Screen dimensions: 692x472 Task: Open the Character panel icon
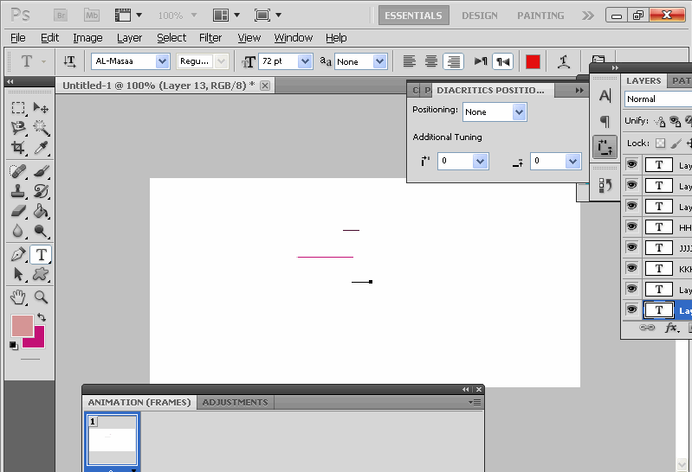pos(605,95)
